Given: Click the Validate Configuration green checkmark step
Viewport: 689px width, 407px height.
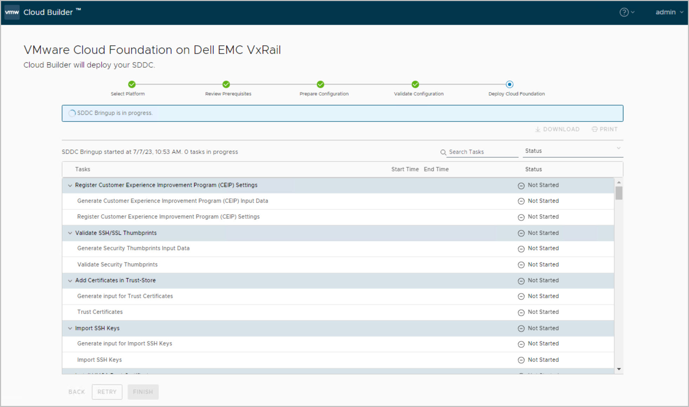Looking at the screenshot, I should point(415,85).
